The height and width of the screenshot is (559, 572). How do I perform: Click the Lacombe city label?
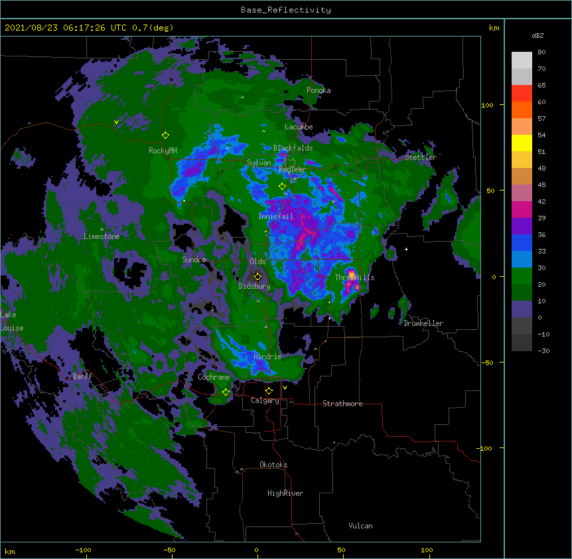click(299, 127)
